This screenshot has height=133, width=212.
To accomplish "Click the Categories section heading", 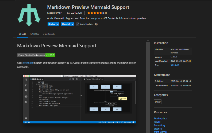I will click(x=161, y=95).
